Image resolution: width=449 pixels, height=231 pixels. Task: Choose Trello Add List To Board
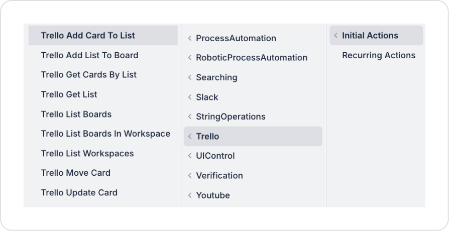(89, 55)
